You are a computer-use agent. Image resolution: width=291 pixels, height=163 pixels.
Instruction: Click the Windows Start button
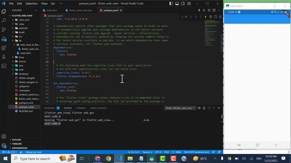click(5, 158)
